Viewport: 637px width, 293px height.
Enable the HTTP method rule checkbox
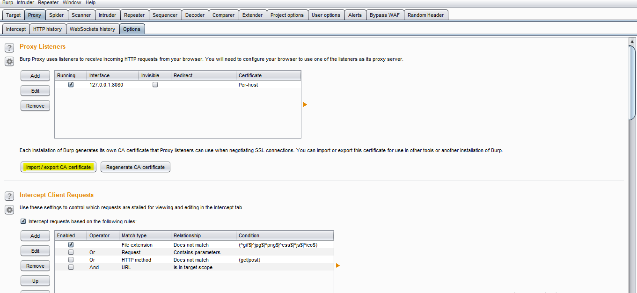pyautogui.click(x=71, y=260)
